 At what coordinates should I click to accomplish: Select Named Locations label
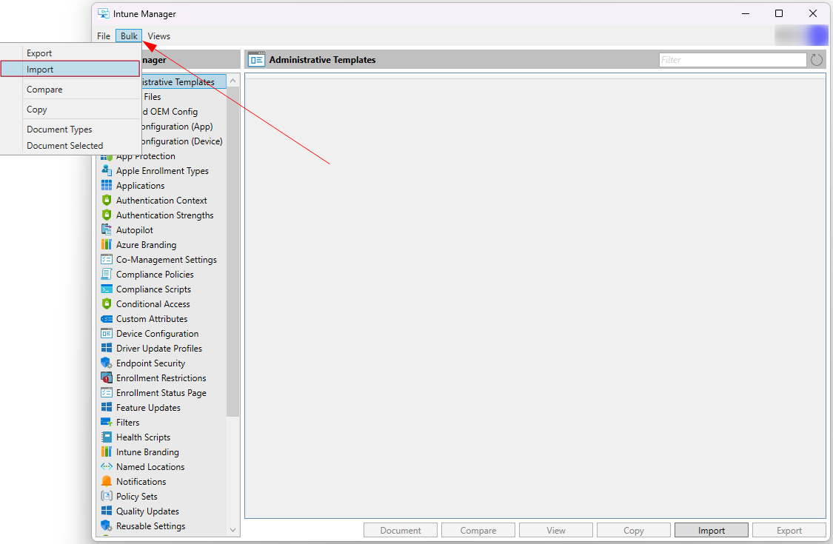click(150, 467)
